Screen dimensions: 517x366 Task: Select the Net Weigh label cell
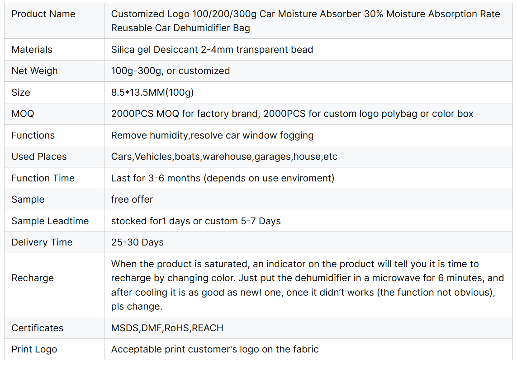(x=34, y=71)
